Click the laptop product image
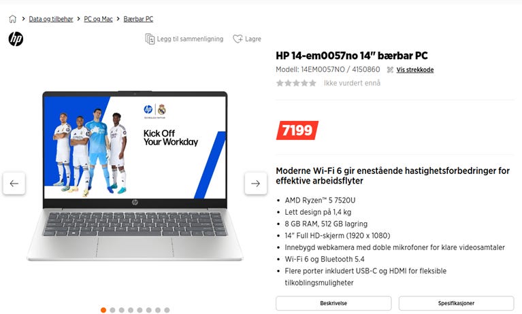Screen dimensions: 522x314 click(135, 175)
